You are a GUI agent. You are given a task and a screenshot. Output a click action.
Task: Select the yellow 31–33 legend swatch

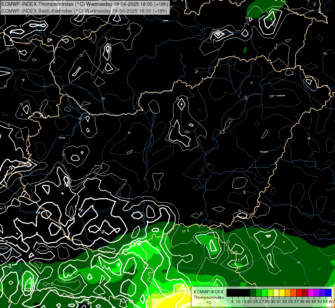click(x=282, y=293)
